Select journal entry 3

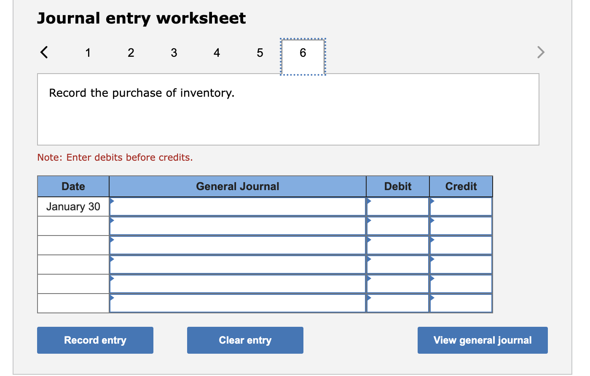tap(174, 53)
